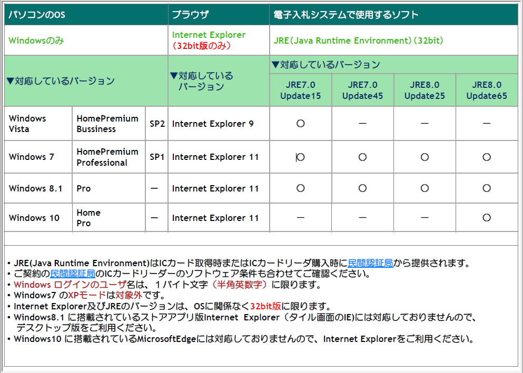The height and width of the screenshot is (373, 523).
Task: Select the JRE8.0 Update65 column heading
Action: (487, 90)
